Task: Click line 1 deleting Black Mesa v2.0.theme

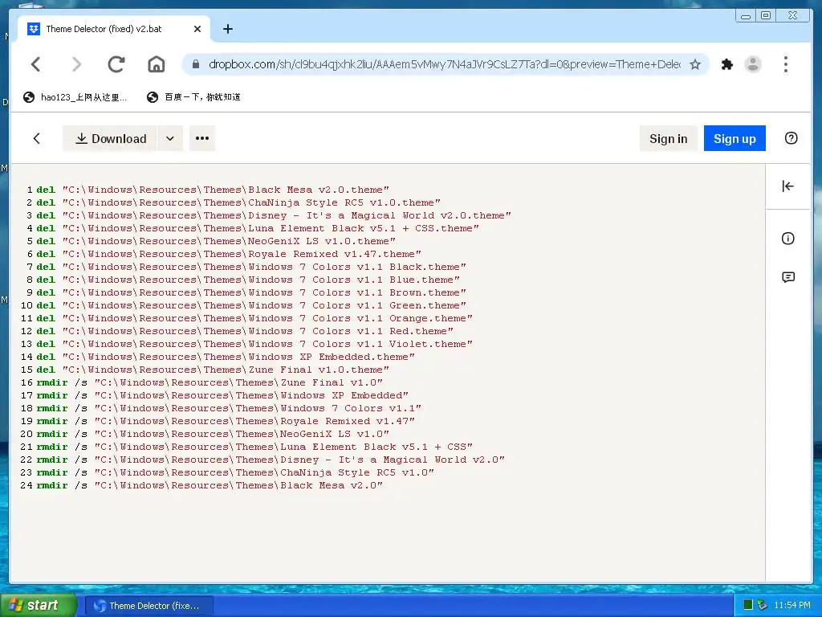Action: click(x=212, y=190)
